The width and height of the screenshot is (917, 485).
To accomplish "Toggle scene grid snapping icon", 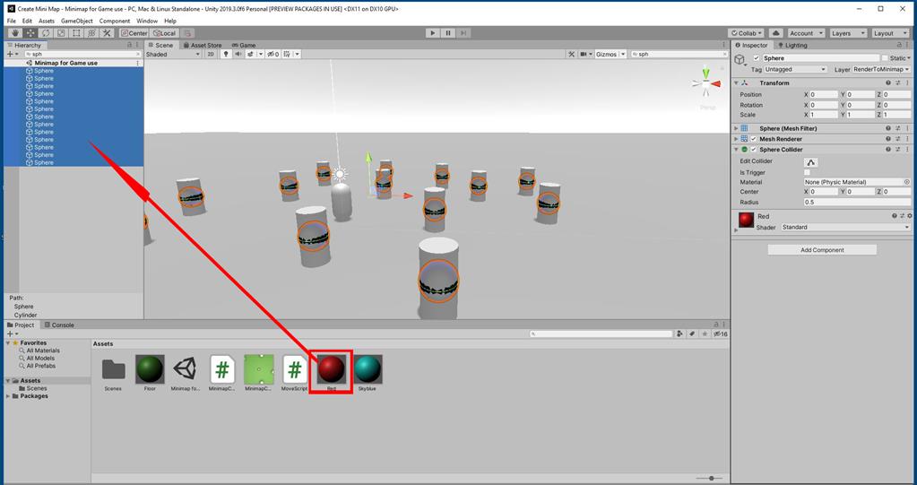I will point(287,54).
